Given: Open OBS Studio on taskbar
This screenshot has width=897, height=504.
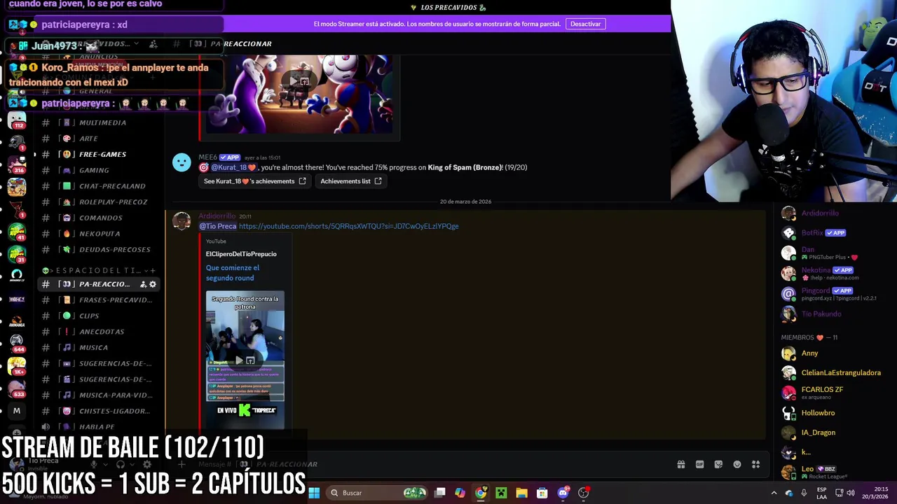Looking at the screenshot, I should point(583,493).
